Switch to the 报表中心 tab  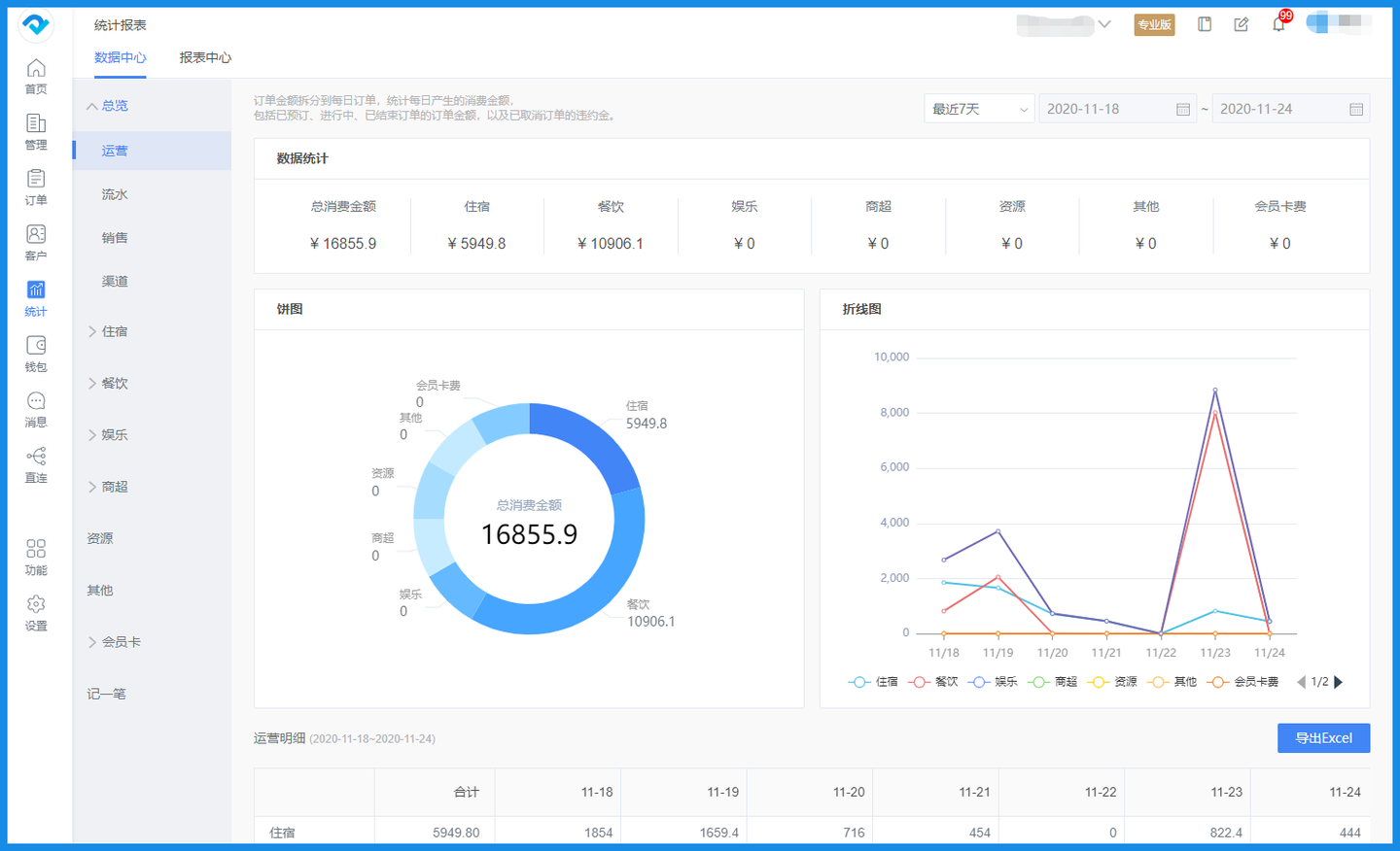pos(205,57)
